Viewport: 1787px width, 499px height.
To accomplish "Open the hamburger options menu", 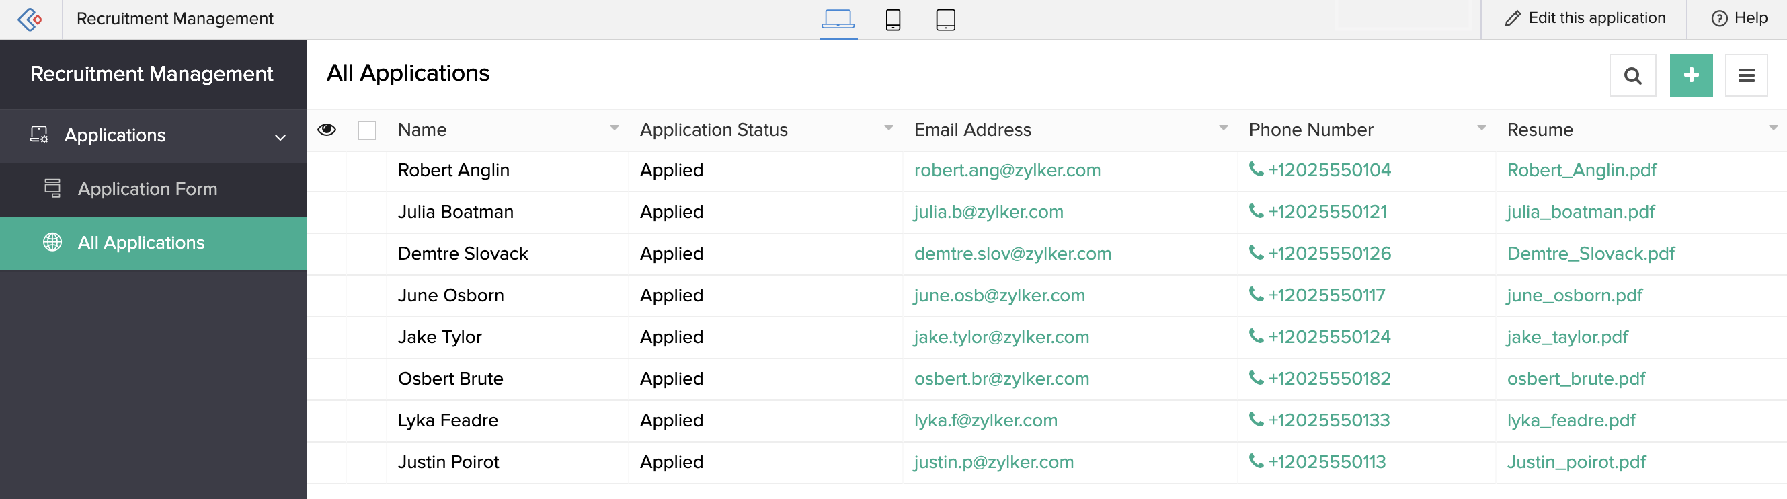I will click(1746, 75).
